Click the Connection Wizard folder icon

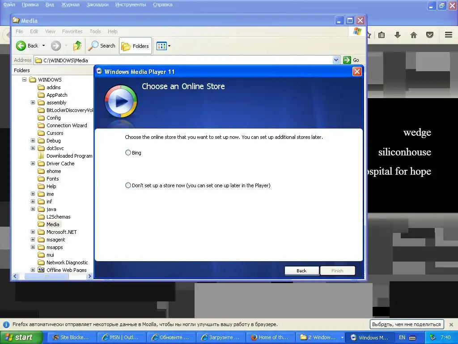[x=41, y=125]
